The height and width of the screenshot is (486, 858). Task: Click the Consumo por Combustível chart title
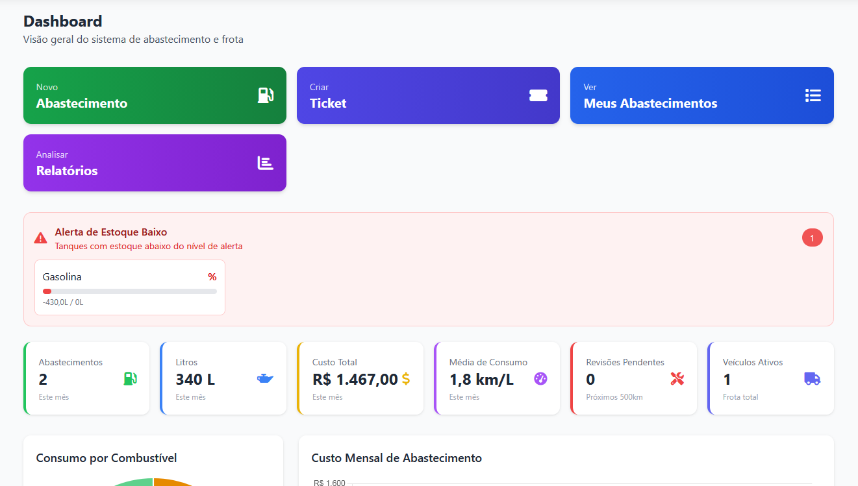(x=107, y=458)
